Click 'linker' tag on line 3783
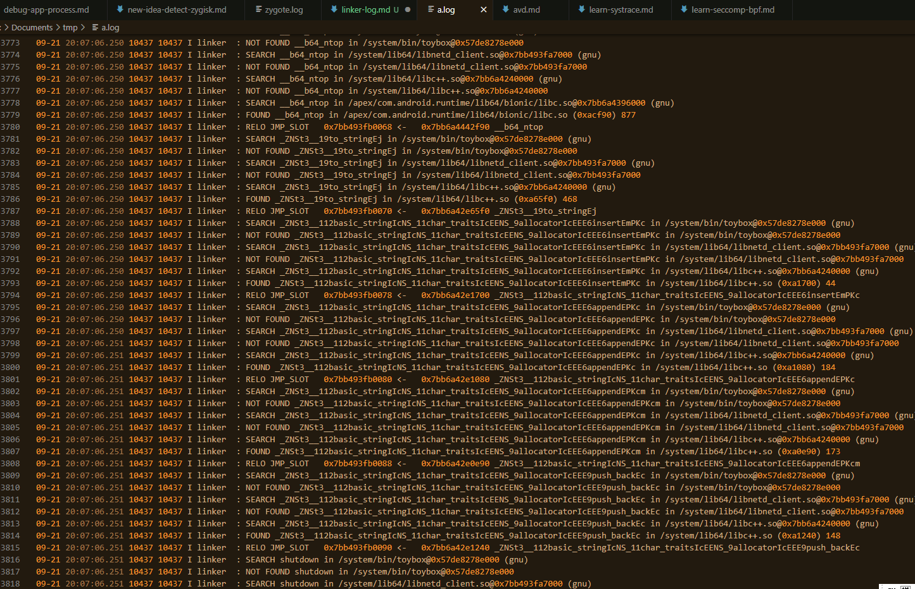 211,163
